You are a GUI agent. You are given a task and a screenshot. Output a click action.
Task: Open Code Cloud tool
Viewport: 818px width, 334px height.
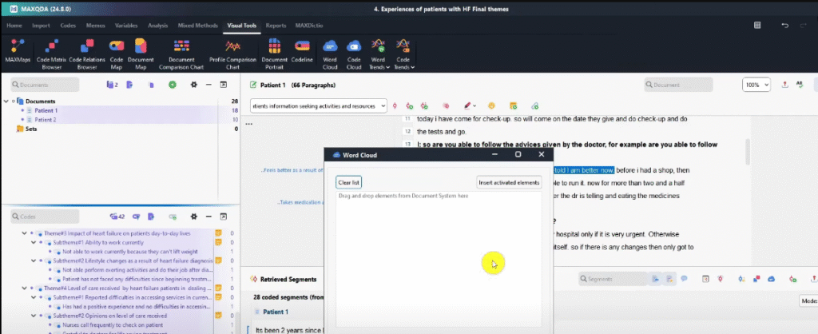click(354, 54)
